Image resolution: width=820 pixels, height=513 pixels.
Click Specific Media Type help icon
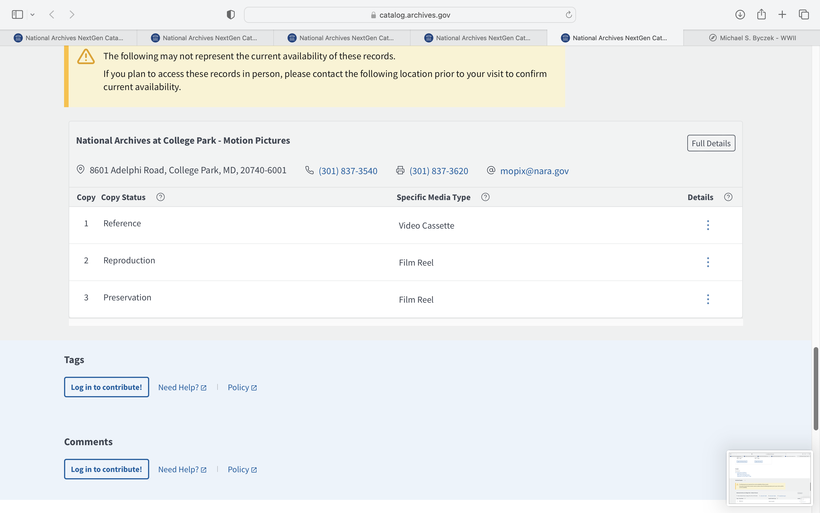click(x=485, y=197)
